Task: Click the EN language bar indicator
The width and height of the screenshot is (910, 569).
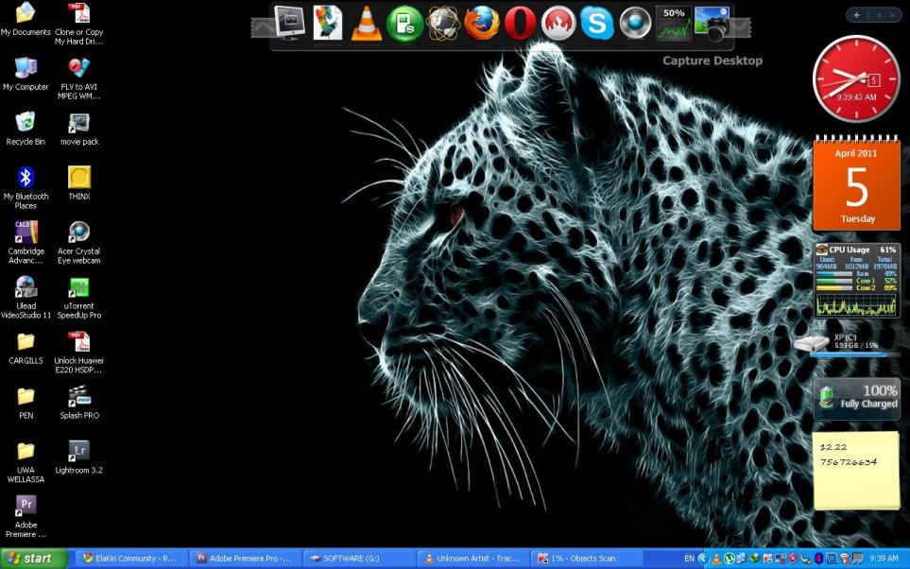Action: tap(689, 559)
